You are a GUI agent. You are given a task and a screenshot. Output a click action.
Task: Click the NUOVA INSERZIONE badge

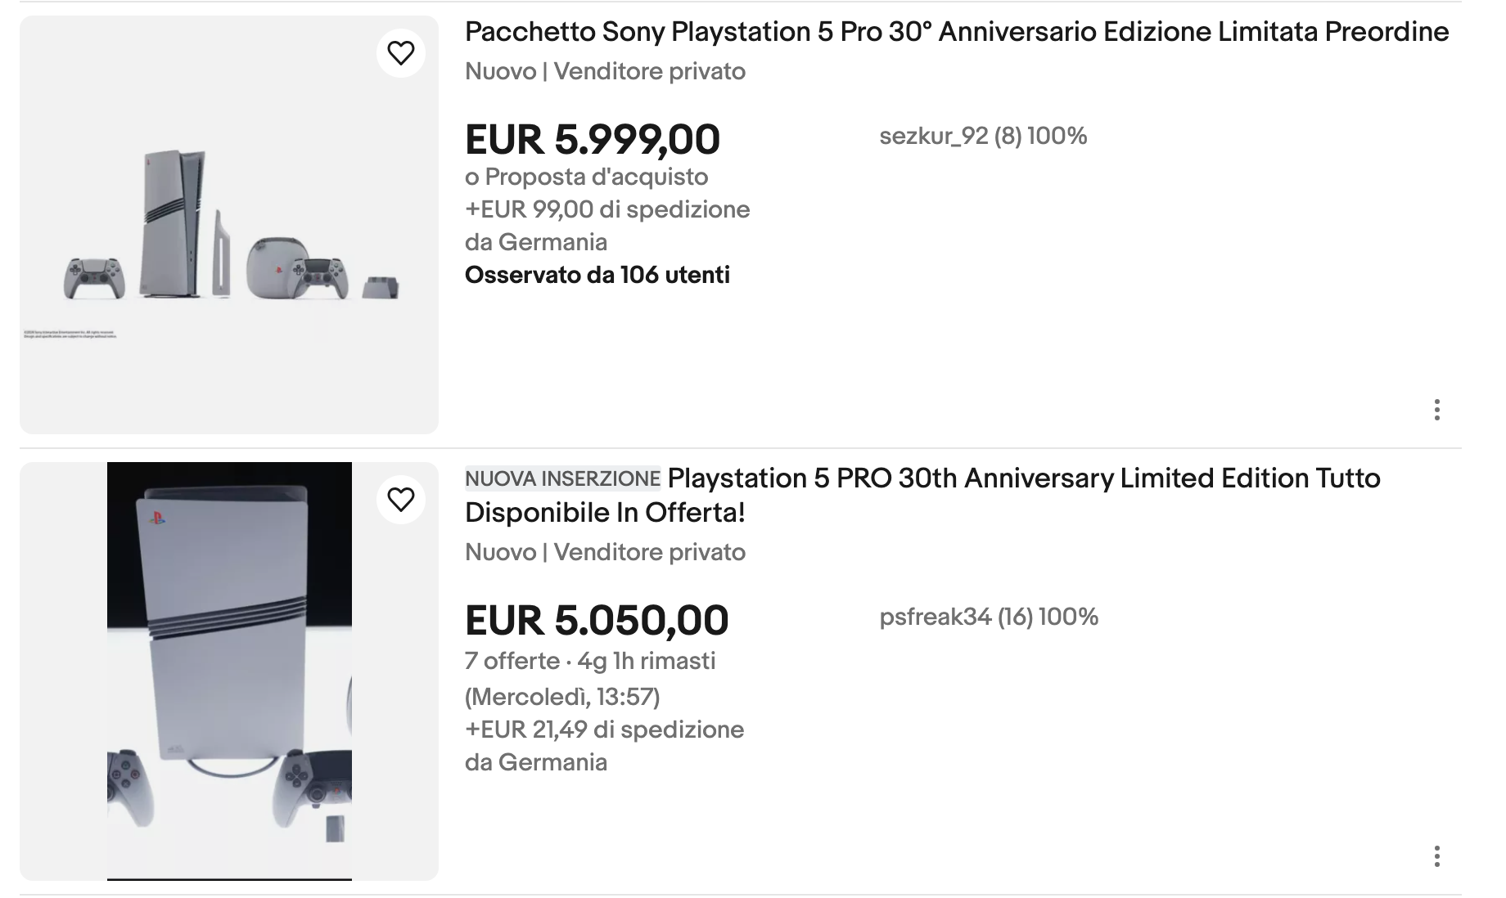point(562,478)
